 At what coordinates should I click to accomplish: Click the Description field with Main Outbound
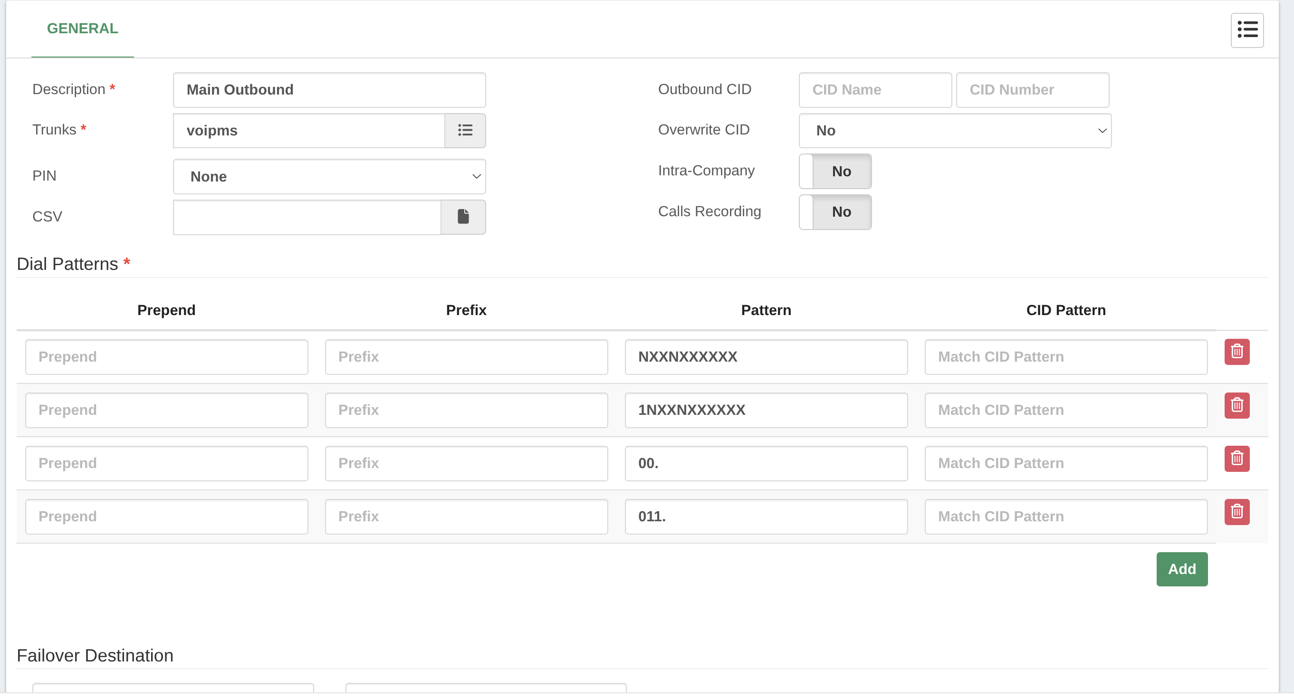[x=329, y=90]
